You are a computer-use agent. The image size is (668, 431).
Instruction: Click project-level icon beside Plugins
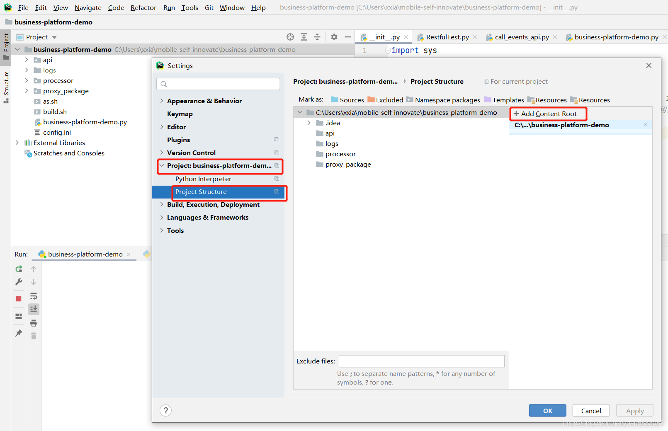(277, 140)
